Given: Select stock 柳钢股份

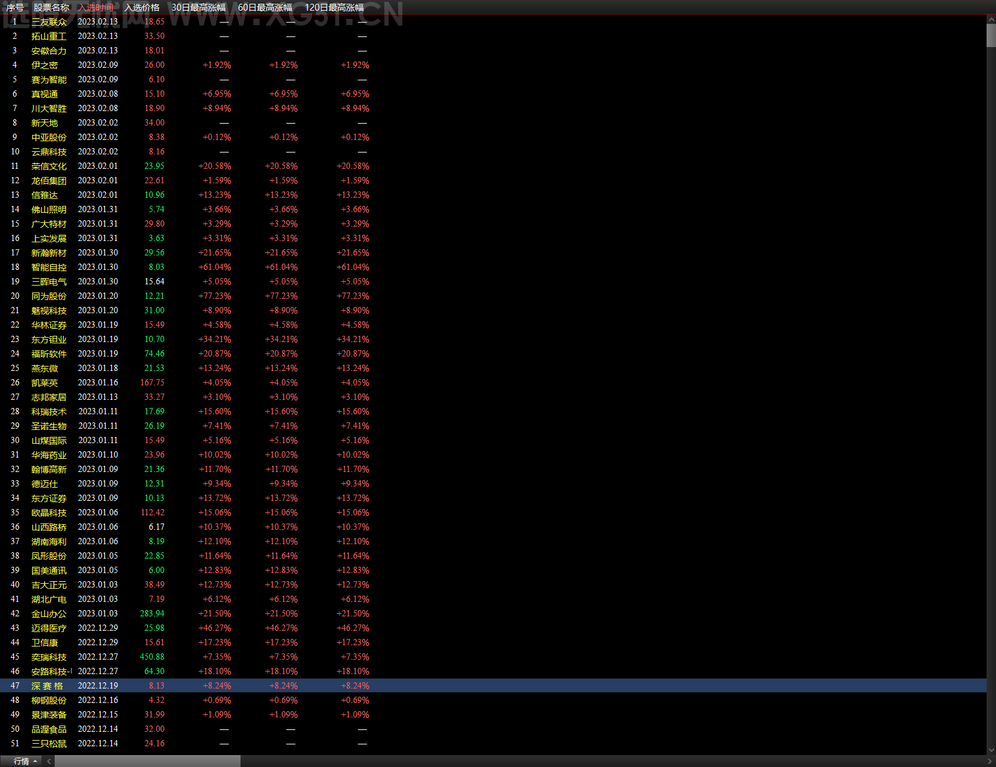Looking at the screenshot, I should click(49, 700).
